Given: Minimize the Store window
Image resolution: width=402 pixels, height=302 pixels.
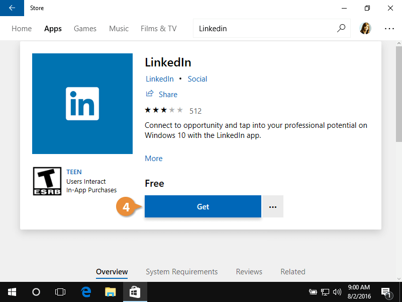Looking at the screenshot, I should tap(344, 8).
